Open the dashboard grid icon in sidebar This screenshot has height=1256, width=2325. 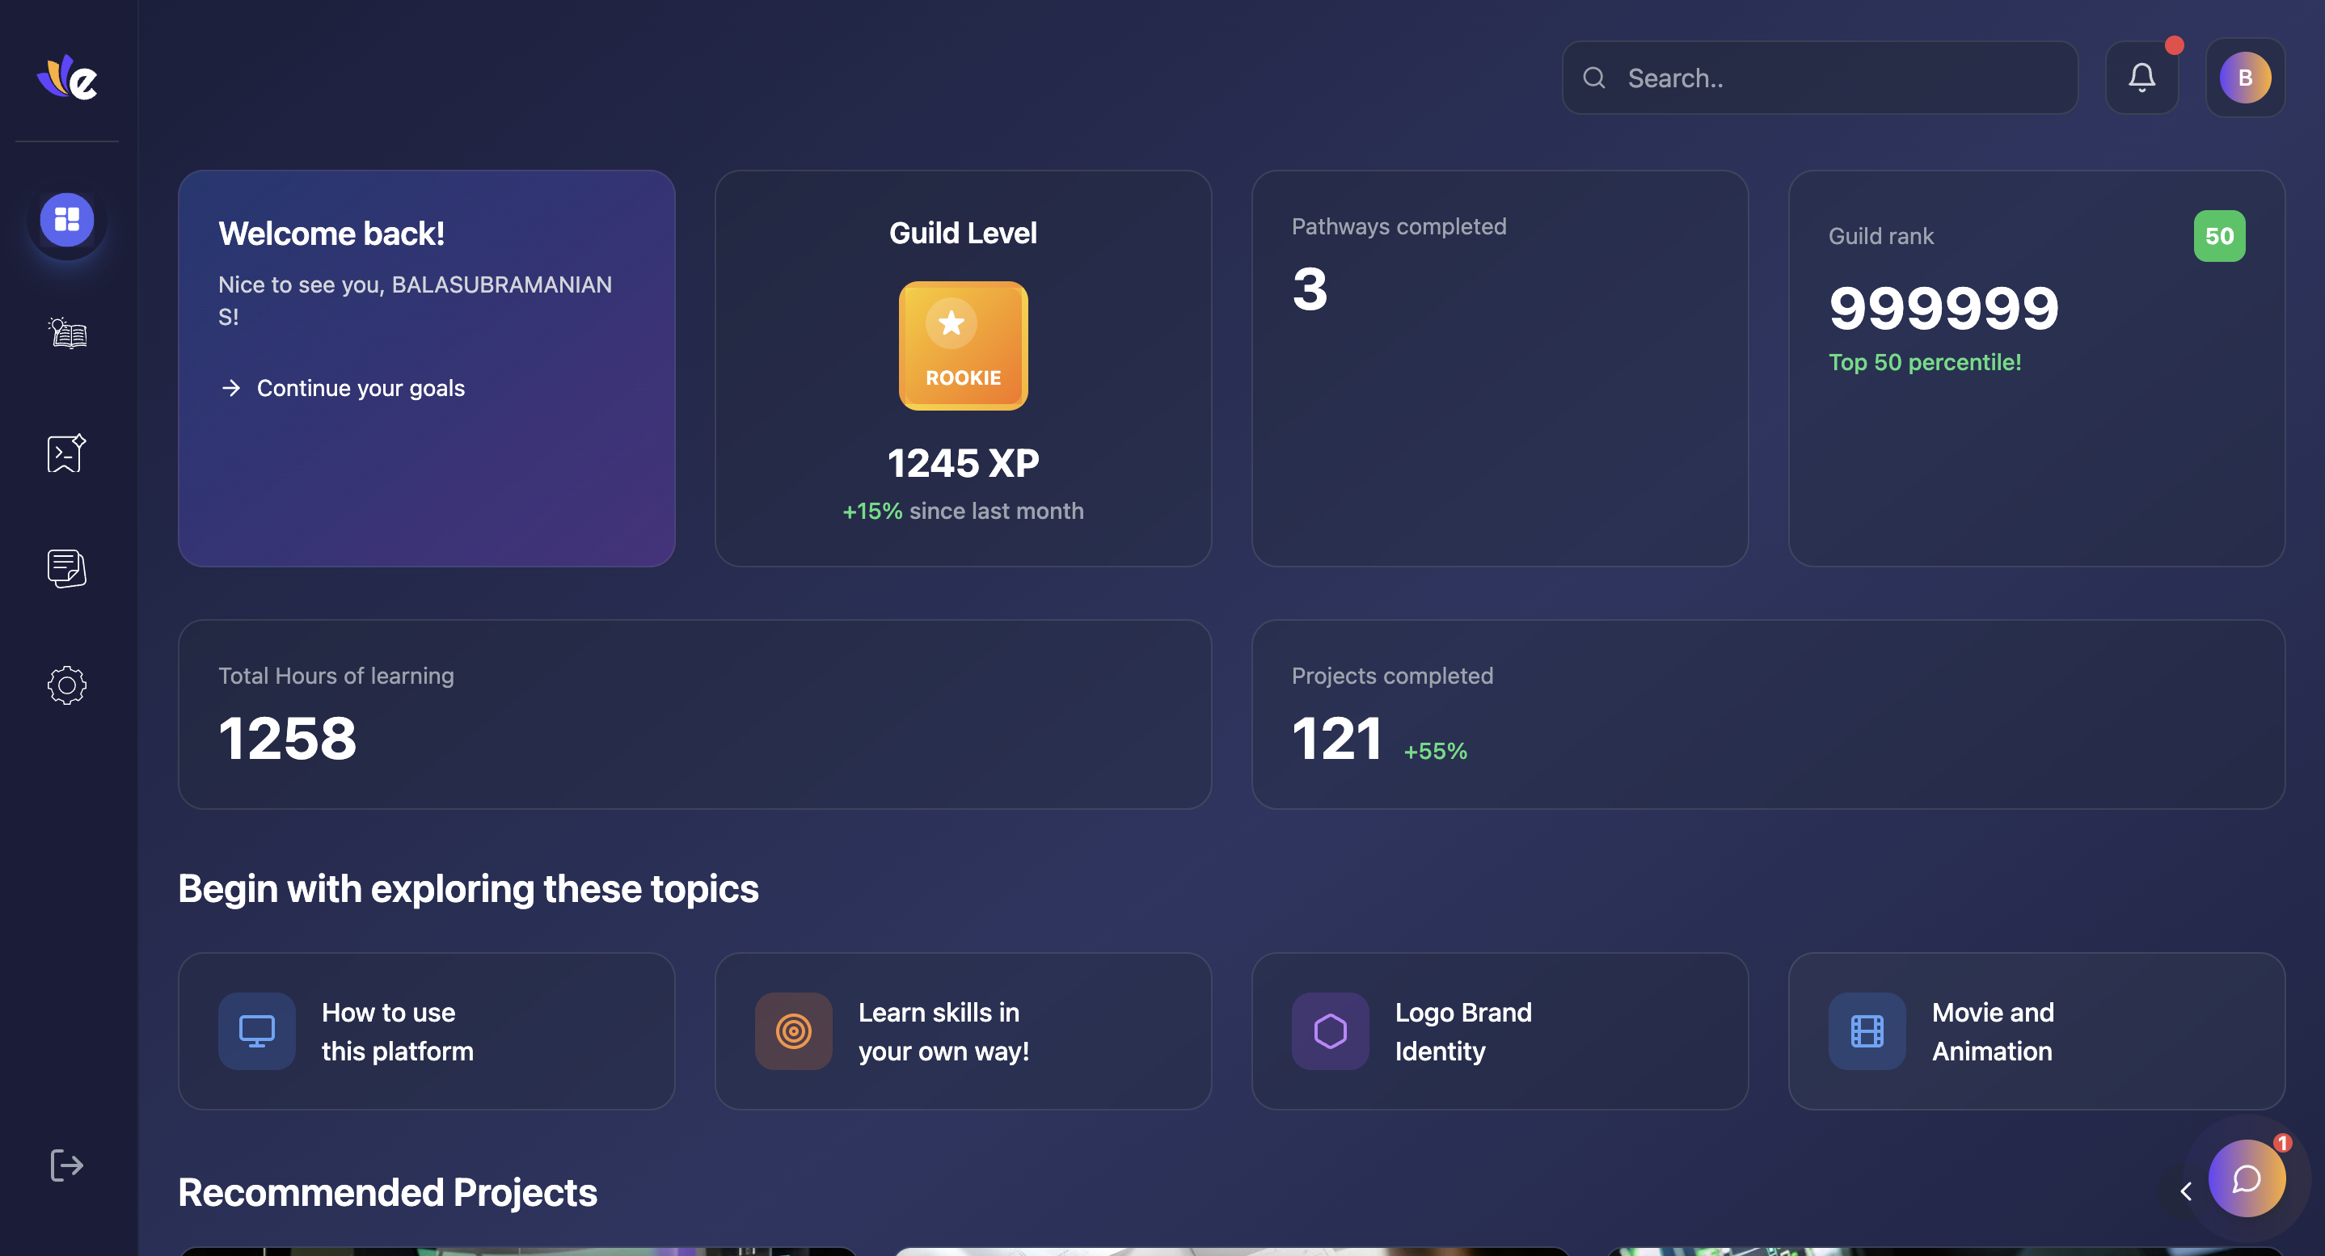click(x=67, y=219)
